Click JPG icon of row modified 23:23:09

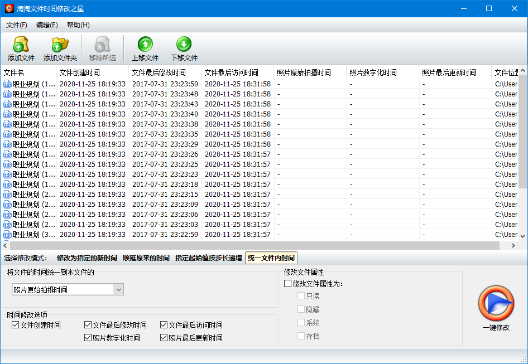(7, 205)
